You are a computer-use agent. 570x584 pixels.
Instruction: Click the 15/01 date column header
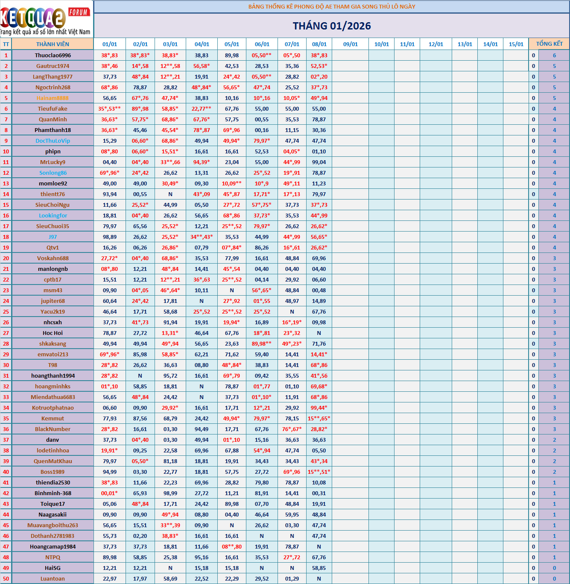pos(516,44)
